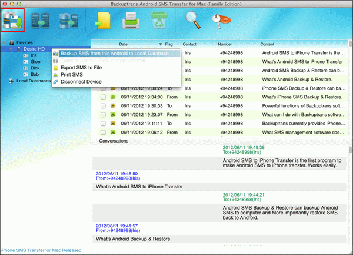The width and height of the screenshot is (353, 255).
Task: Click the green message icon on 19:06:12 row
Action: click(x=113, y=133)
